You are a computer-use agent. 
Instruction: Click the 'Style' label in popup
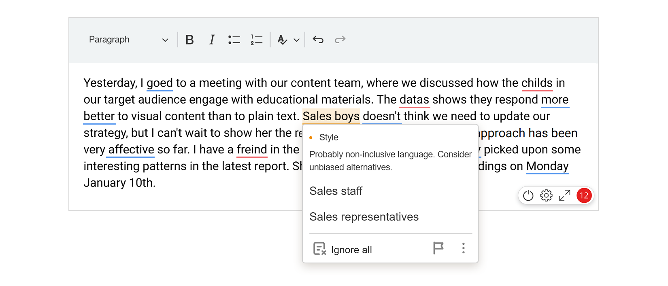pos(329,138)
